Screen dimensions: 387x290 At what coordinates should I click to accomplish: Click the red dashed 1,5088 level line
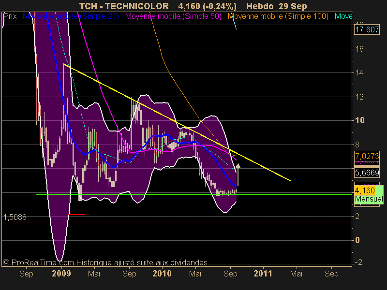[x=177, y=222]
